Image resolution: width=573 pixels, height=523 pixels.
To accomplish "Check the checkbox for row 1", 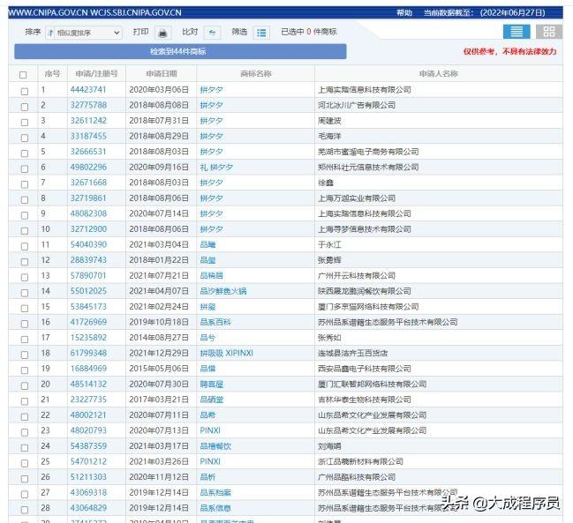I will (x=24, y=90).
